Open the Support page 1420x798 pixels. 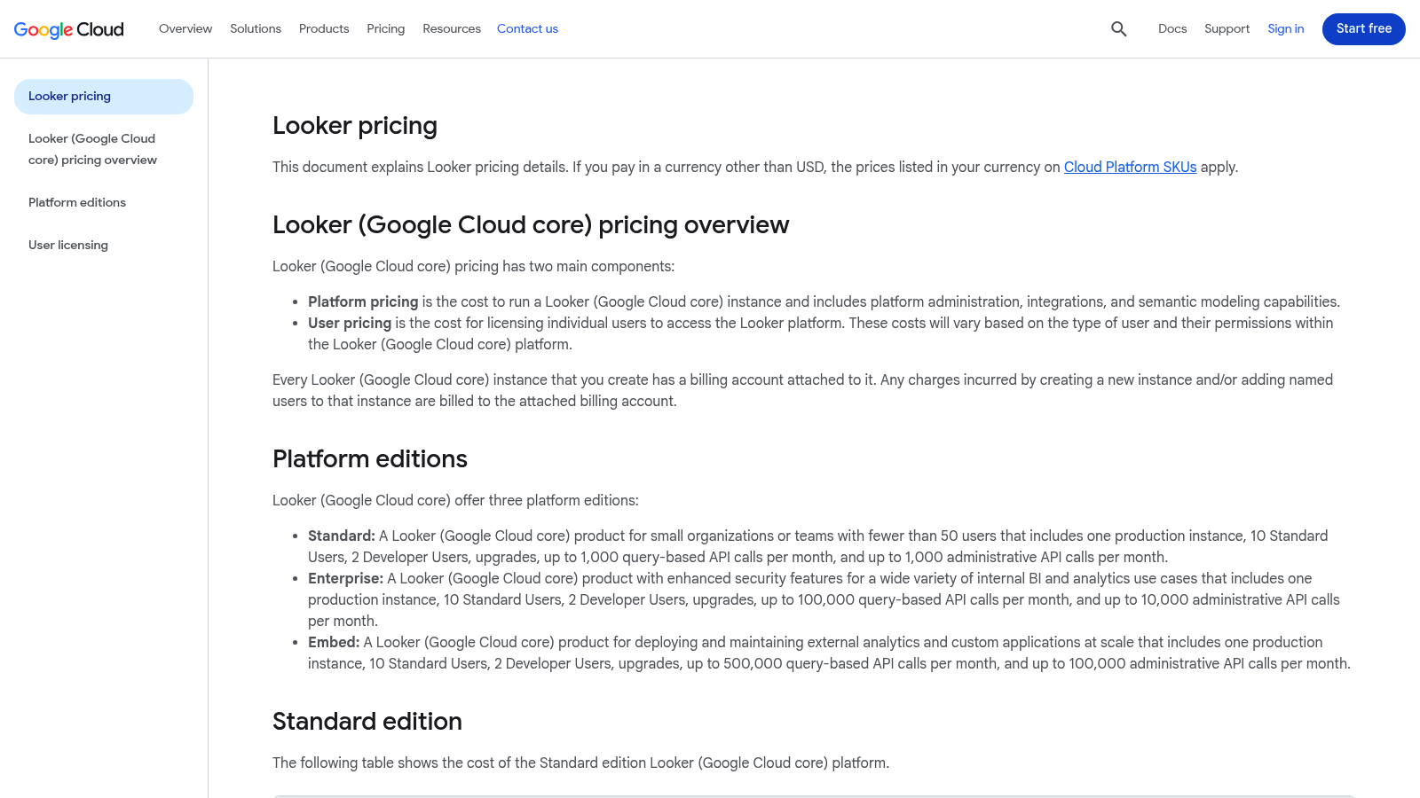pos(1227,29)
